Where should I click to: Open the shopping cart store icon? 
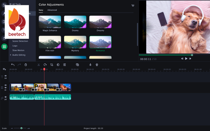click(x=133, y=5)
